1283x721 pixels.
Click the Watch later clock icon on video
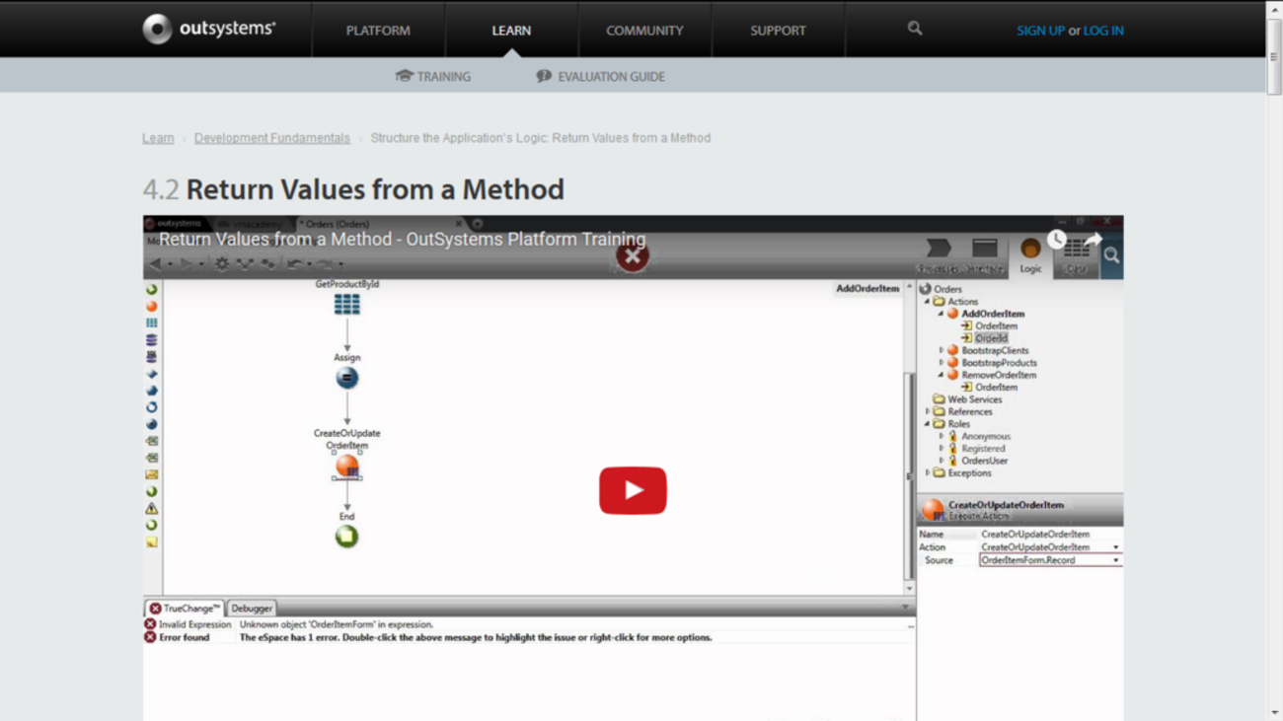click(1057, 240)
